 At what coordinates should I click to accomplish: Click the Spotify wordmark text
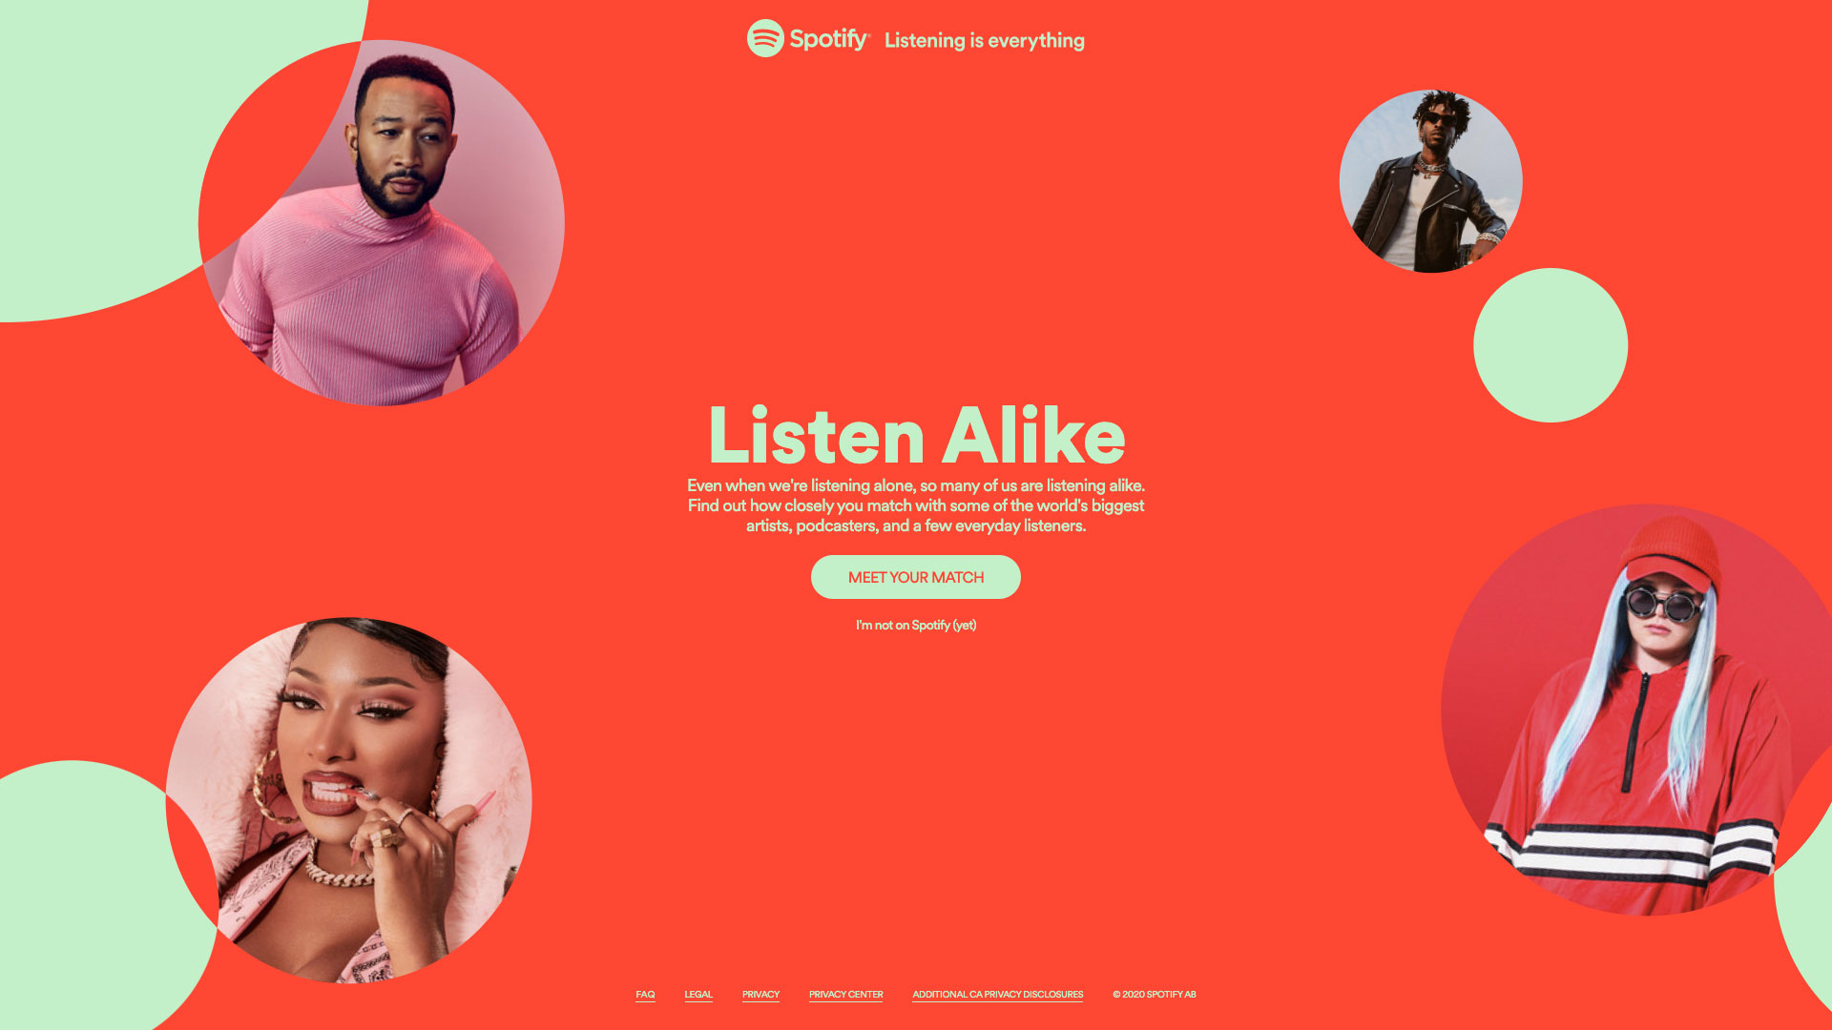click(x=829, y=39)
